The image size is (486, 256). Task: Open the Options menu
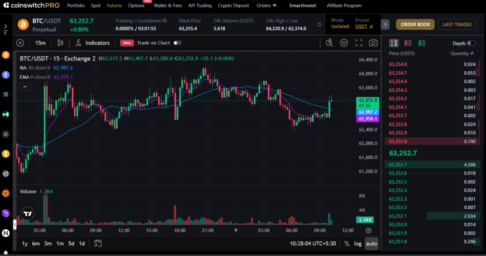pos(136,6)
